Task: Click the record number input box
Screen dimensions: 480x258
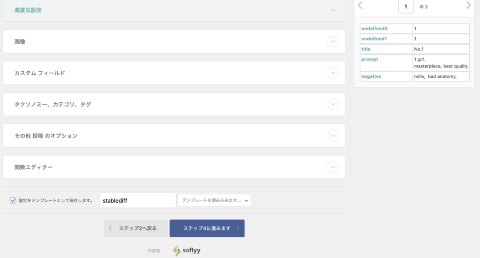Action: click(405, 7)
